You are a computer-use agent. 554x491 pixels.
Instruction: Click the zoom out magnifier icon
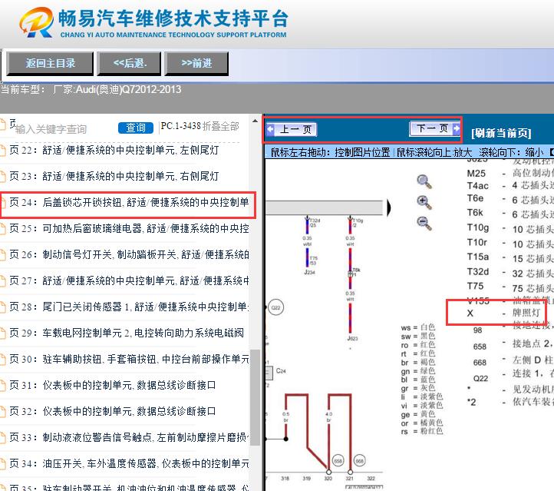[x=424, y=223]
